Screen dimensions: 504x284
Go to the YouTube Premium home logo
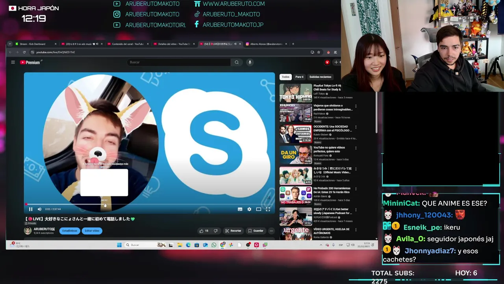[x=30, y=62]
